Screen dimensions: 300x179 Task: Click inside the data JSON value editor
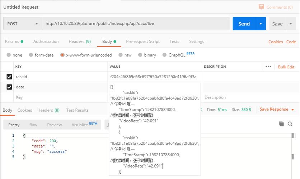[155, 129]
